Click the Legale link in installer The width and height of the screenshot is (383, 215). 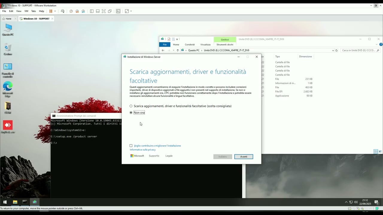click(169, 156)
